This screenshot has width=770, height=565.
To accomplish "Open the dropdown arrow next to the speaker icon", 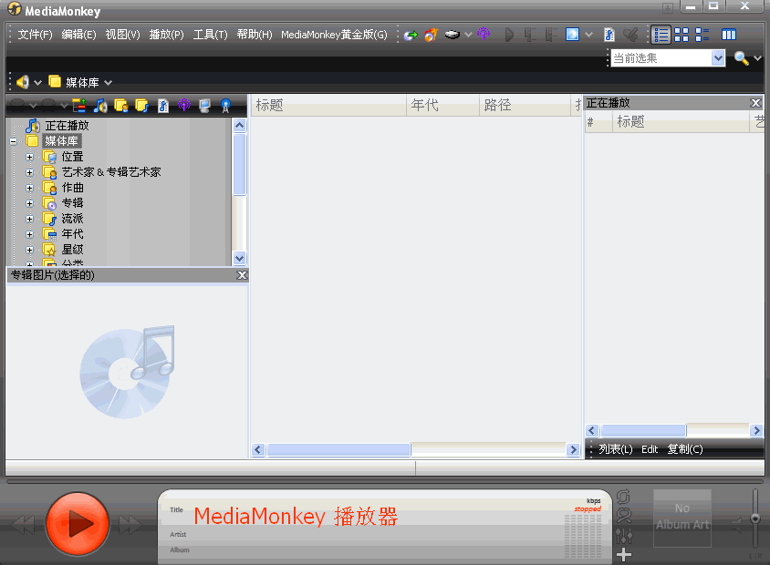I will pos(37,82).
